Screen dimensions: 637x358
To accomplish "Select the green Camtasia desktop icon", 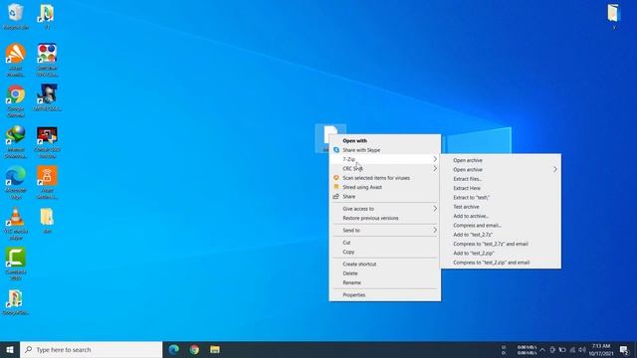I will (x=16, y=264).
